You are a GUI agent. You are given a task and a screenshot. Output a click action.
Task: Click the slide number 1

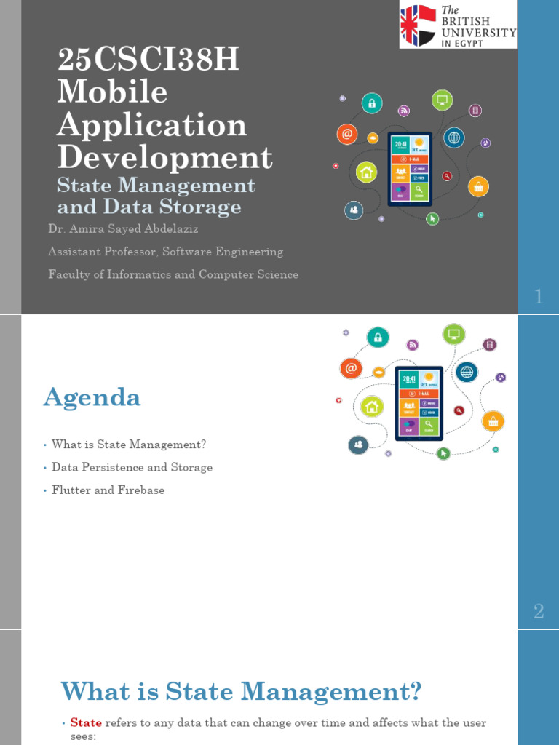[x=538, y=297]
